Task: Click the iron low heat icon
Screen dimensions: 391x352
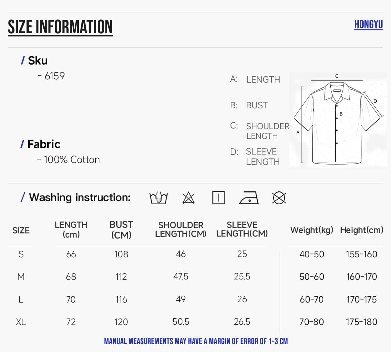Action: (x=249, y=198)
